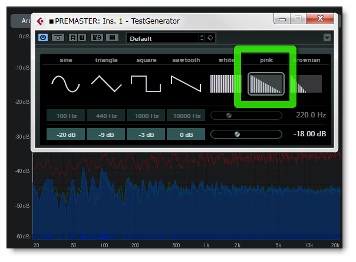Minimize the TestGenerator window
Viewport: 356px width, 262px height.
[282, 19]
